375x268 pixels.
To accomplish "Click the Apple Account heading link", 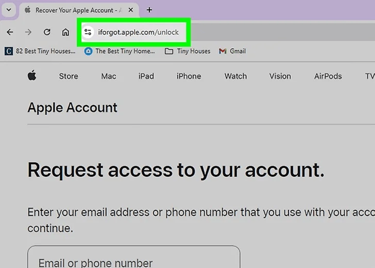I will point(72,108).
